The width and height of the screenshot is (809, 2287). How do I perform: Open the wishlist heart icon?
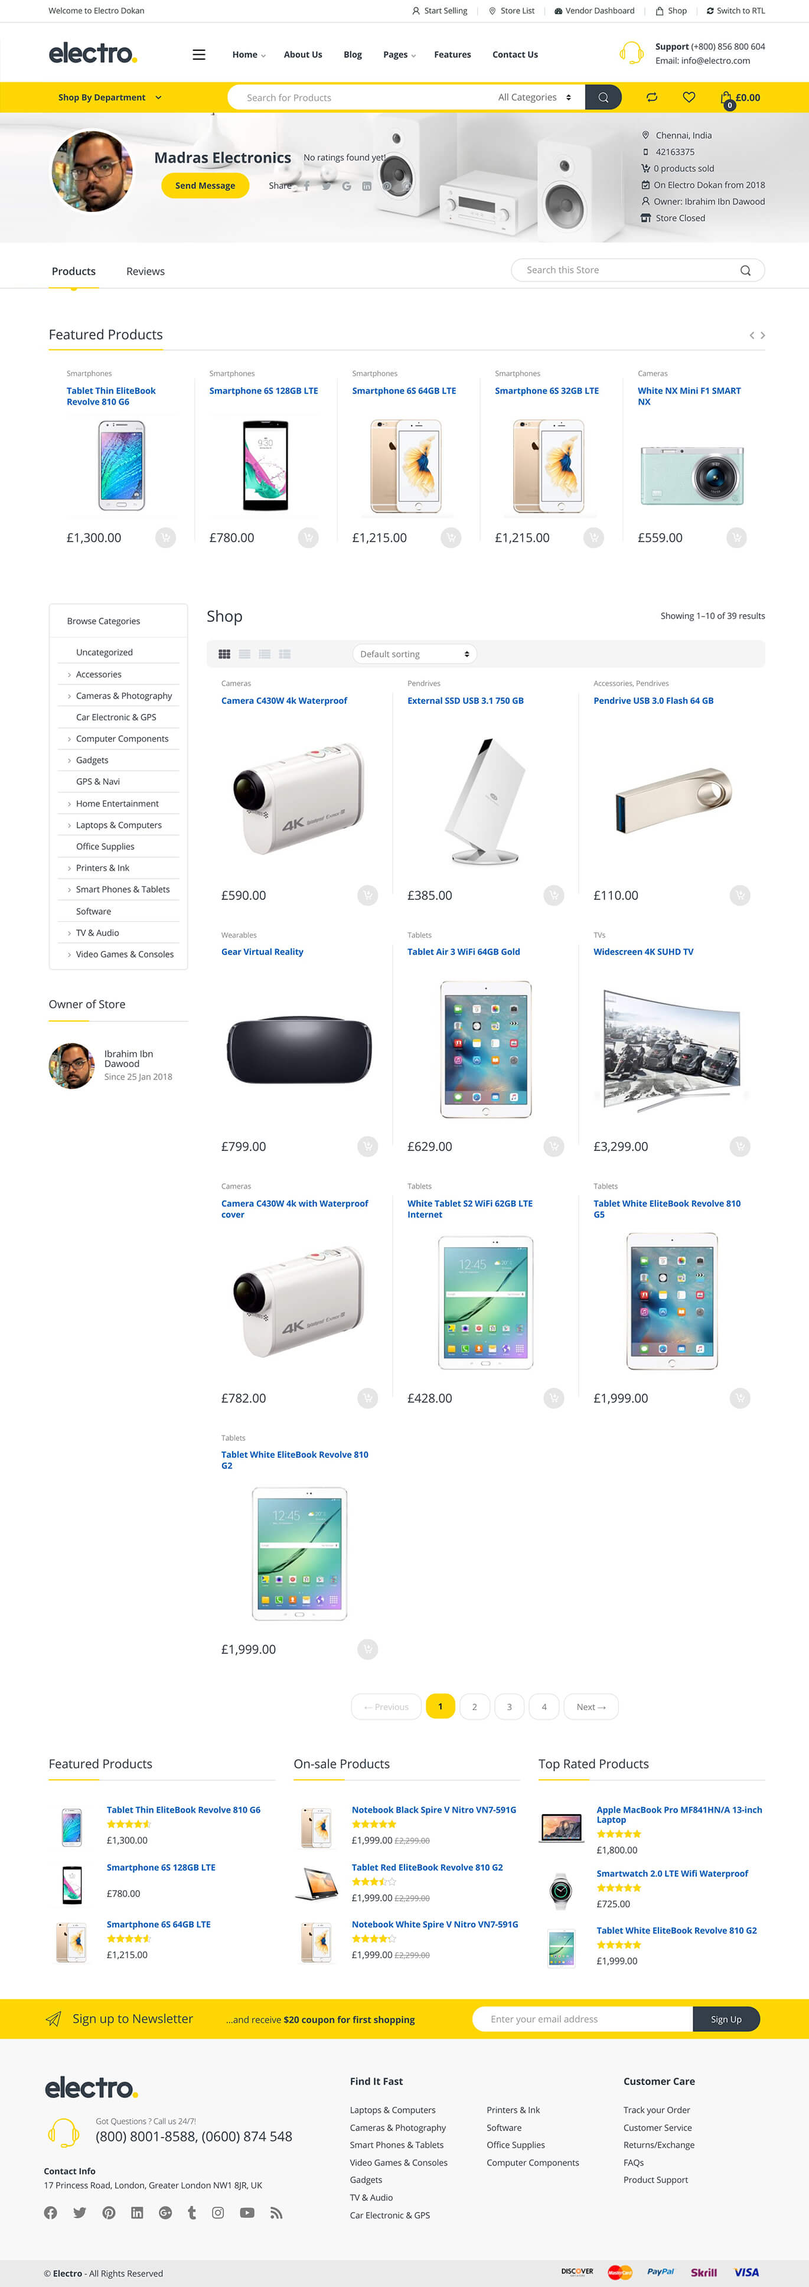(688, 97)
